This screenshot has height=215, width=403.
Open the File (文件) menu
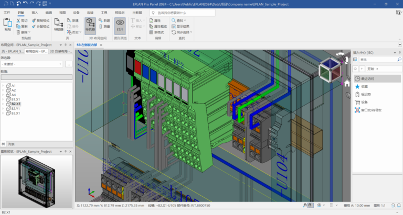point(7,13)
